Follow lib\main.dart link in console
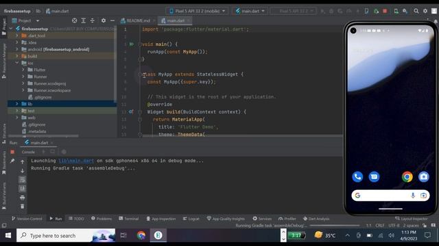Viewport: 439px width, 246px height. [76, 161]
